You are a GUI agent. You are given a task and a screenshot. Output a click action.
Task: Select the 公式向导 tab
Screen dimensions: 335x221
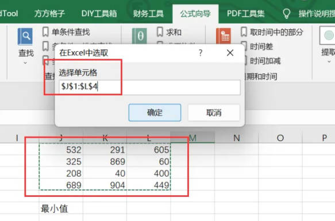[x=195, y=14]
